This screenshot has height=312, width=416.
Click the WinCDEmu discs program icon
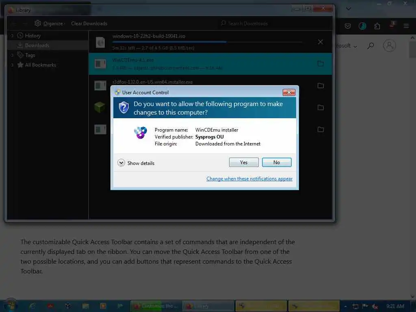pyautogui.click(x=141, y=132)
